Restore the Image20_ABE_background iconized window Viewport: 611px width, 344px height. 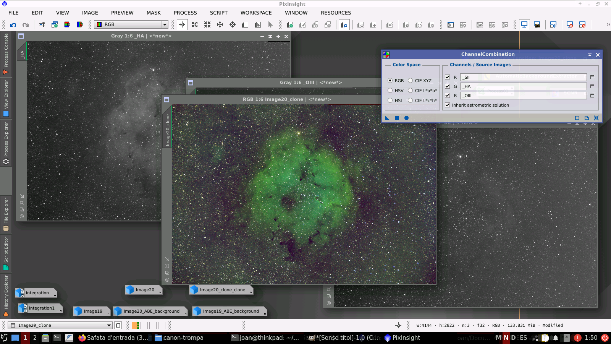pos(151,311)
